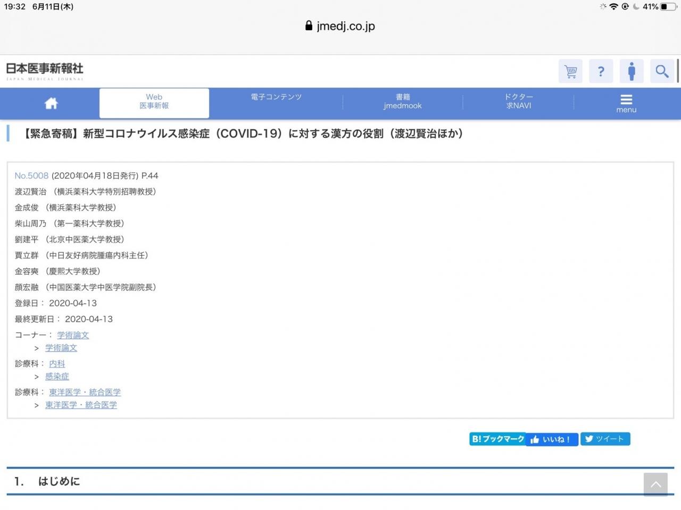Click the Facebook いいね! button
Viewport: 681px width, 510px height.
[552, 439]
